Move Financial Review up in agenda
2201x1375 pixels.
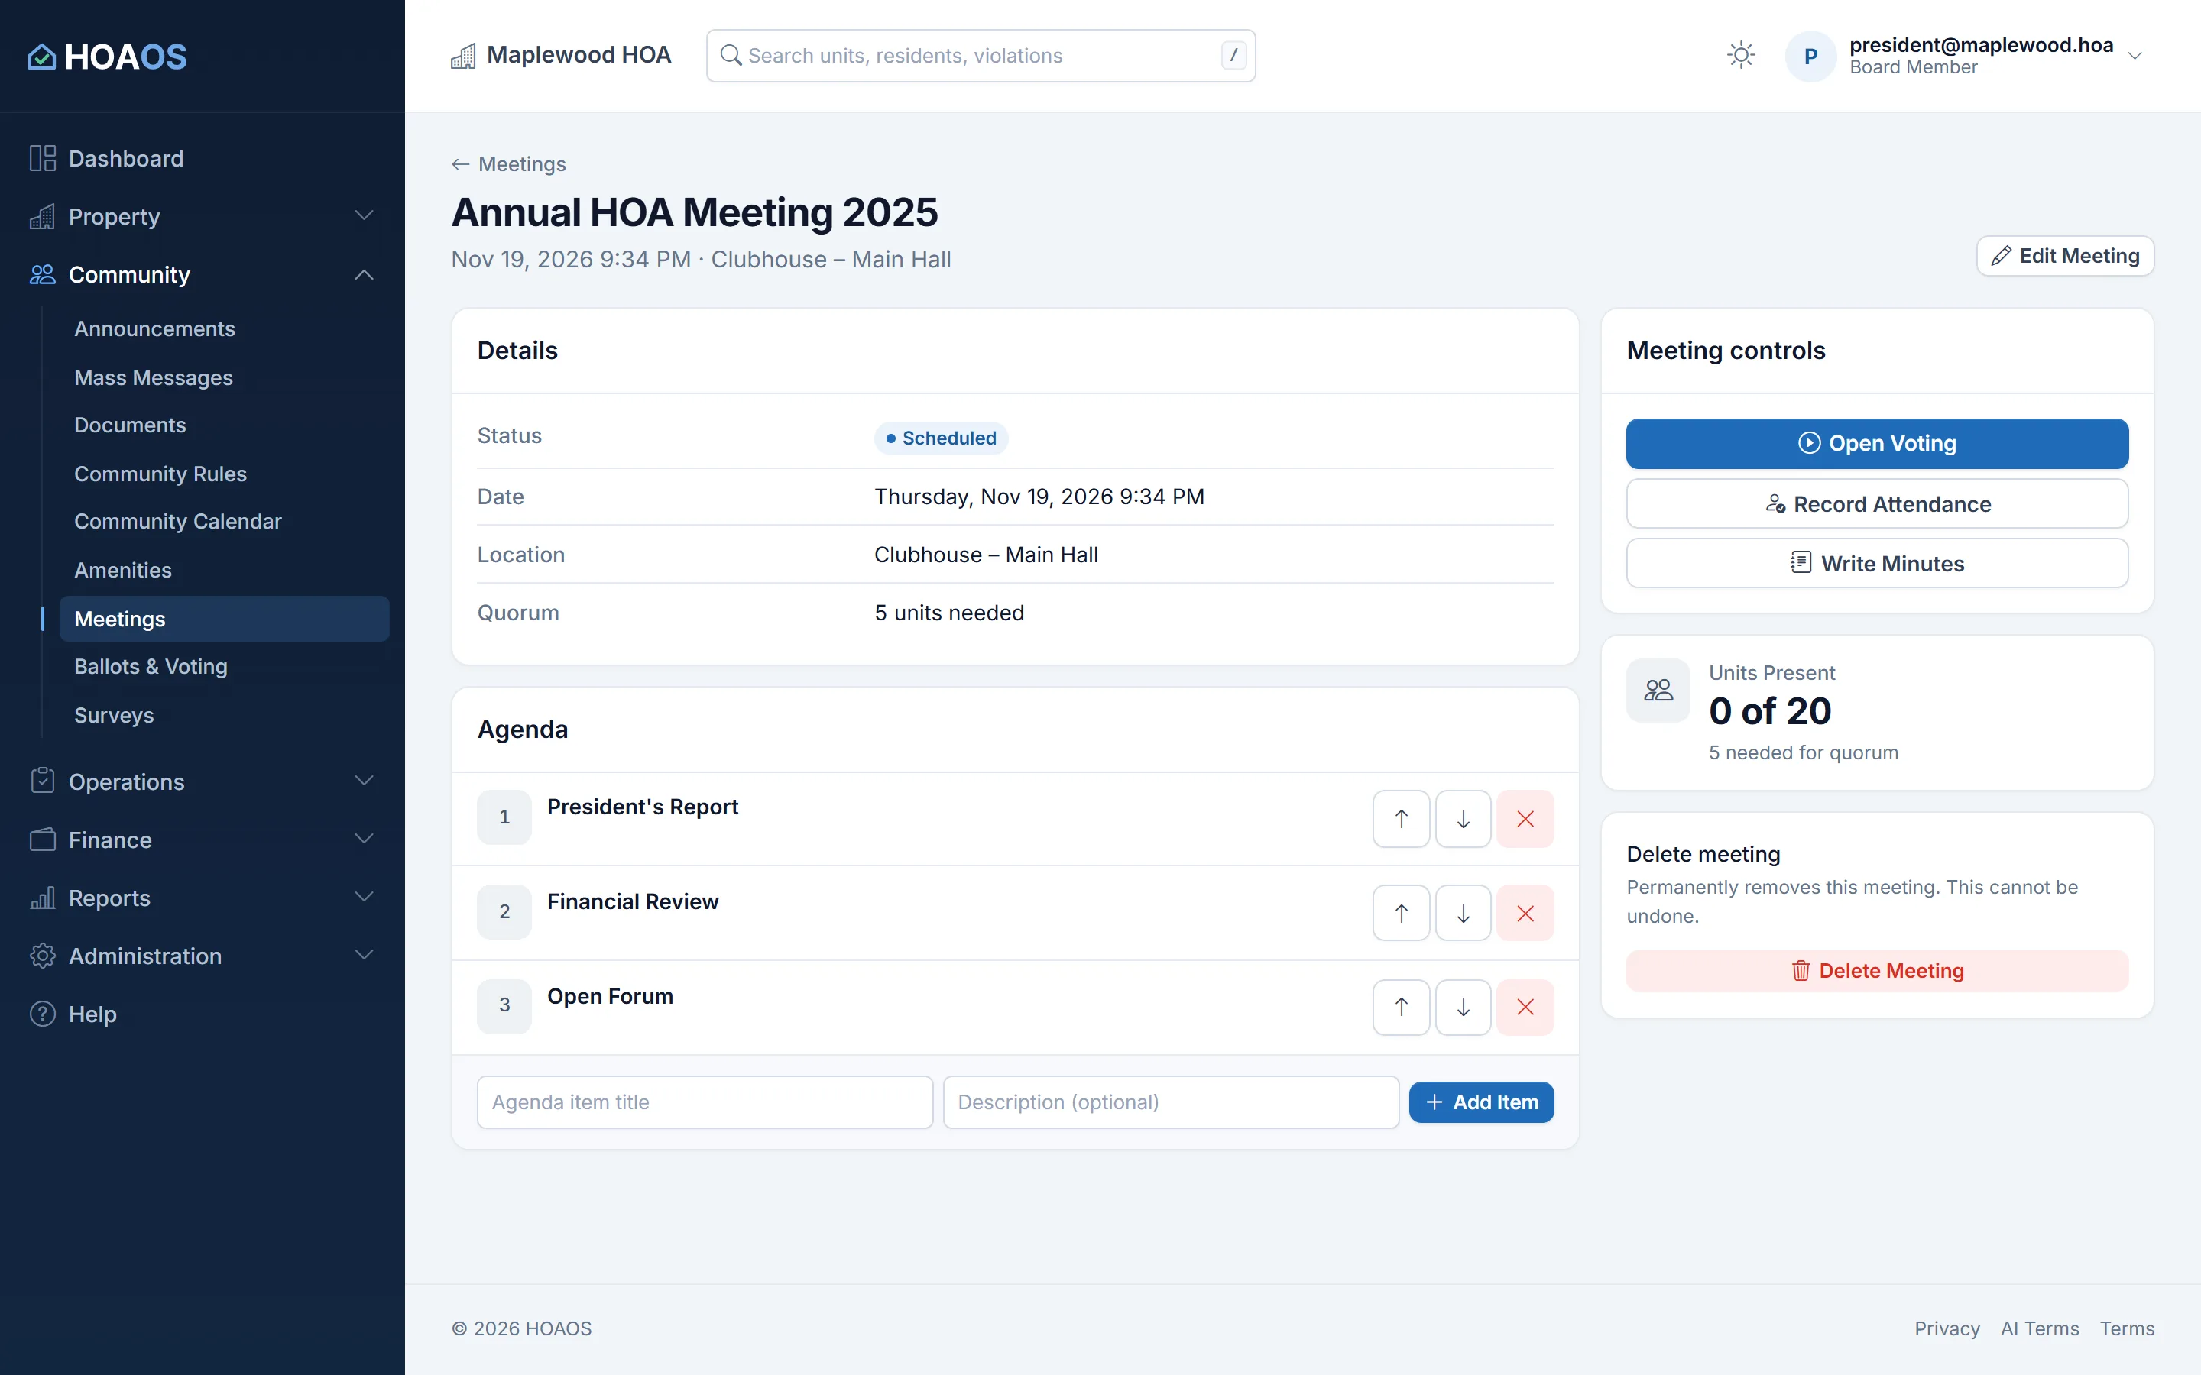(x=1401, y=913)
